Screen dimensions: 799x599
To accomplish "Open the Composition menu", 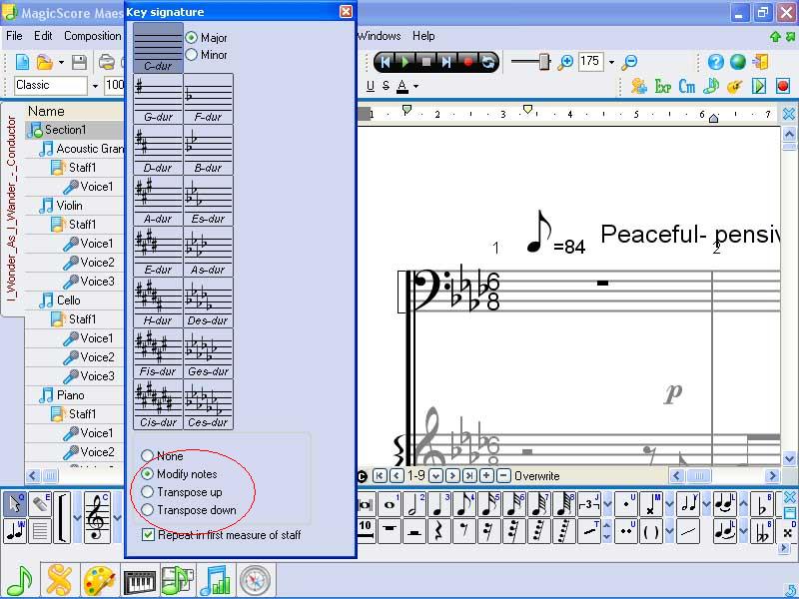I will coord(92,36).
